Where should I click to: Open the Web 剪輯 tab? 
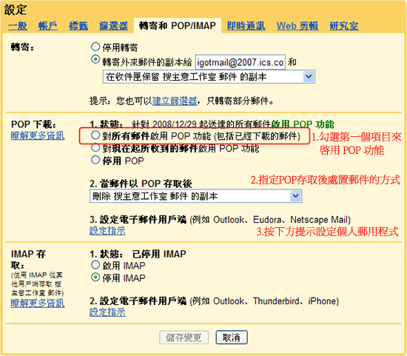click(x=297, y=26)
